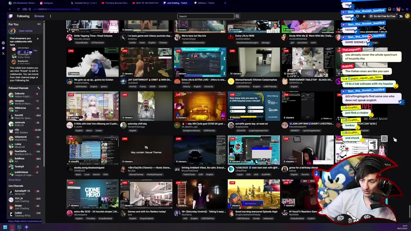Open Cellbit live channel
Image resolution: width=411 pixels, height=231 pixels.
click(x=25, y=214)
